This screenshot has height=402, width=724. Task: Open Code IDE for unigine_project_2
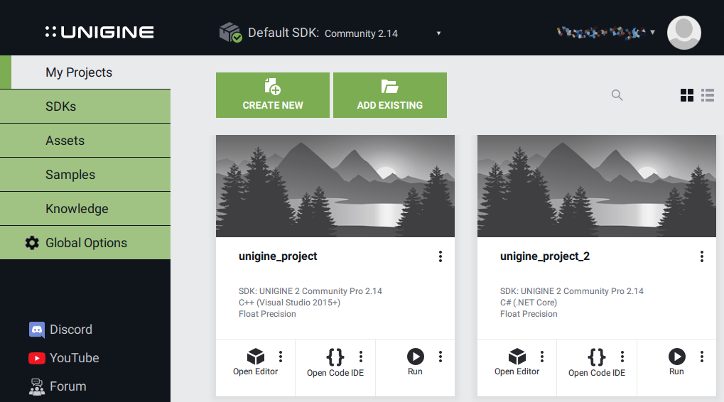[x=597, y=363]
